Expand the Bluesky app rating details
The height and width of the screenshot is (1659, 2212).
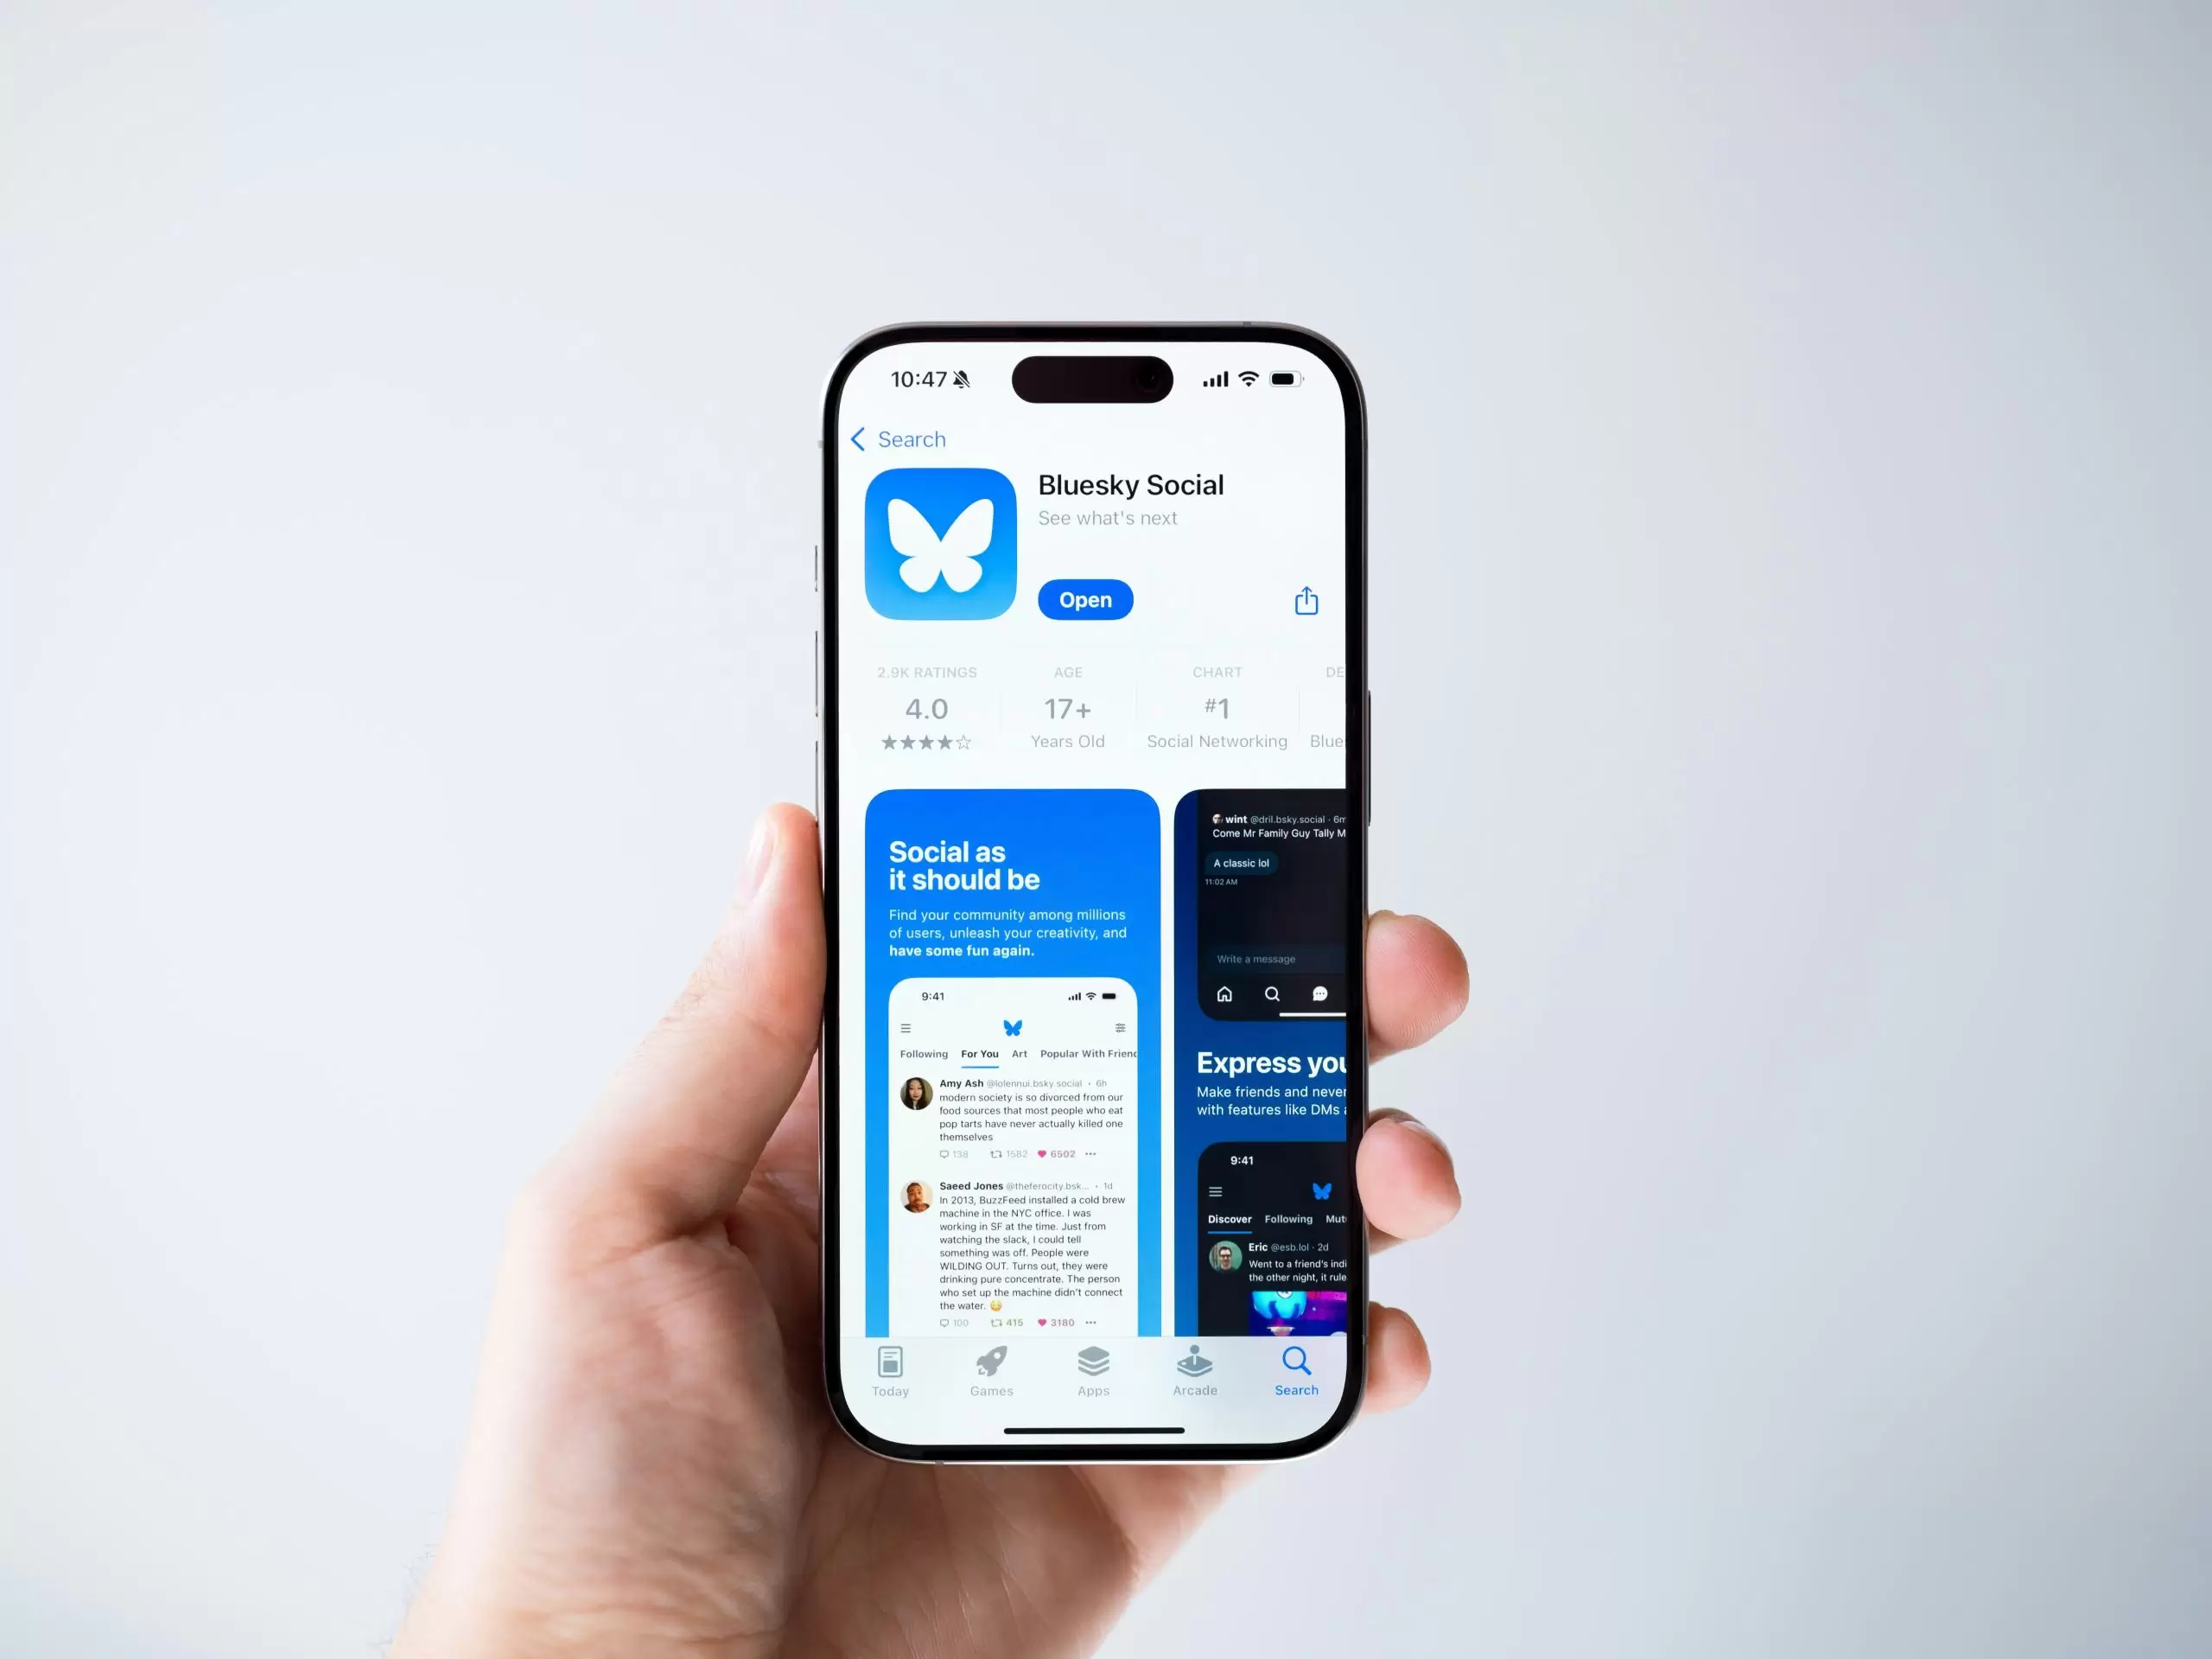pos(925,705)
